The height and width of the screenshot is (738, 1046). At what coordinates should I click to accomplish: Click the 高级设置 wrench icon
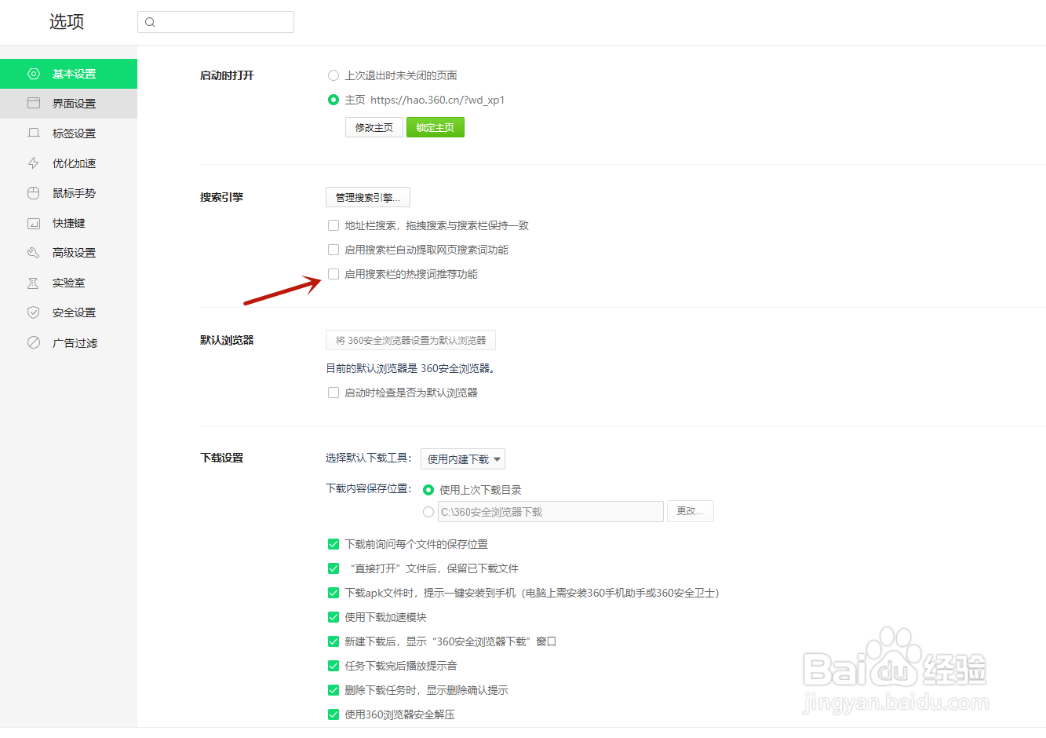(x=34, y=253)
